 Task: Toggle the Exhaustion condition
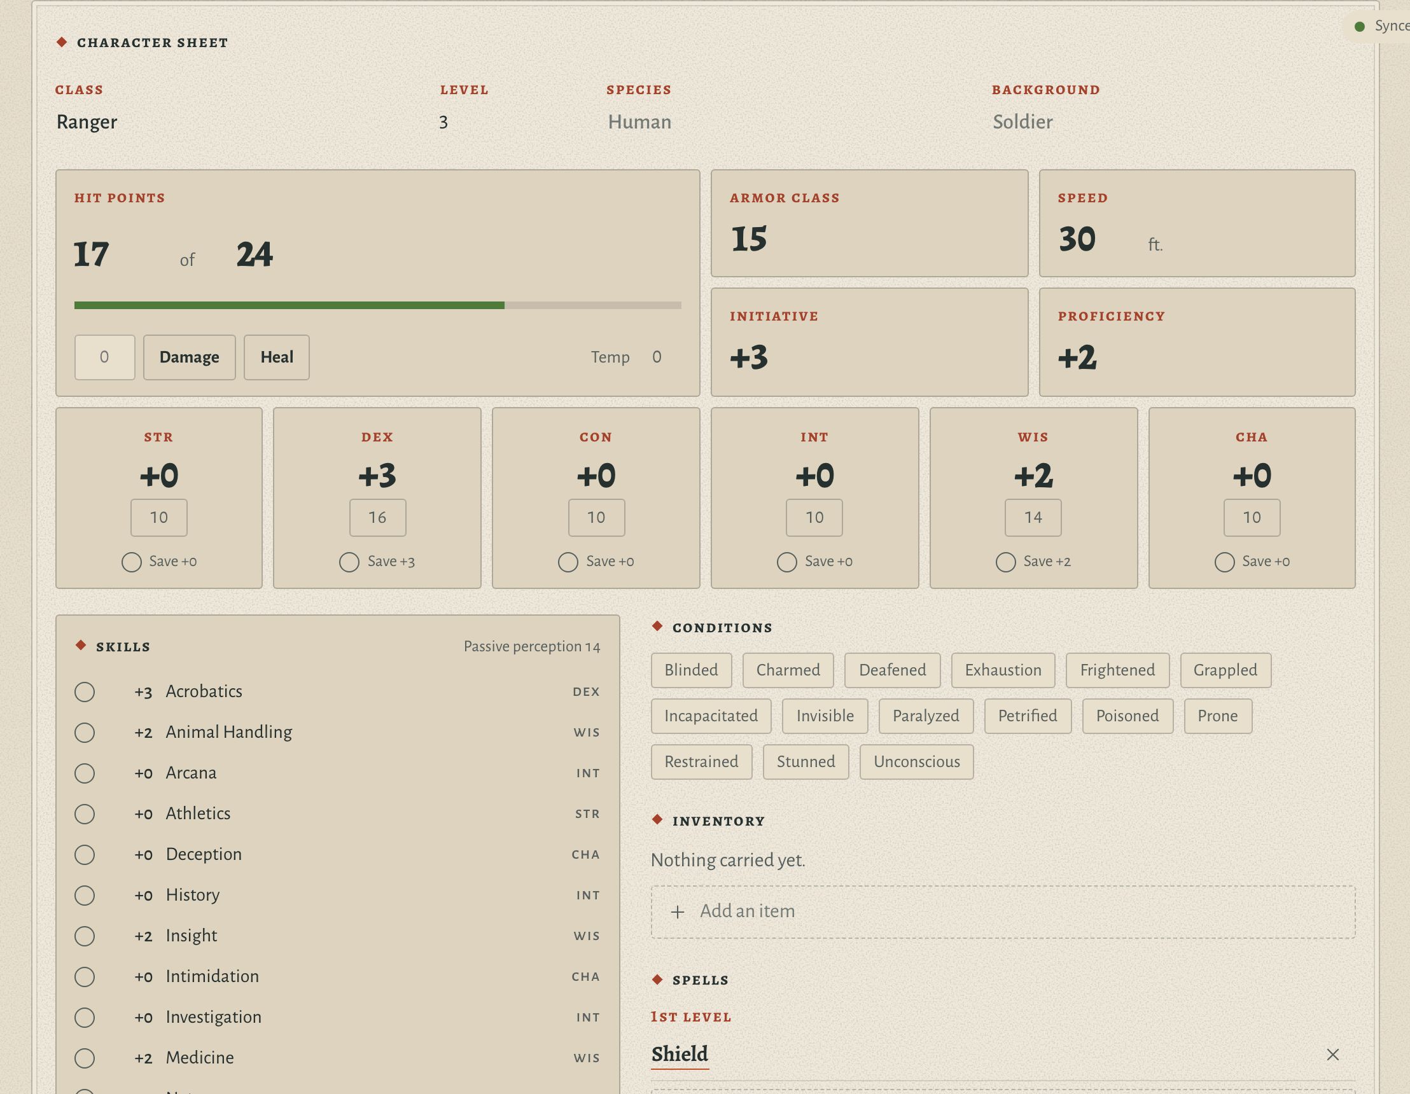(1003, 670)
